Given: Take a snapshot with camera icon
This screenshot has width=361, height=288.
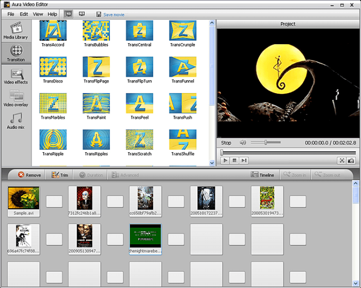Looking at the screenshot, I should (x=351, y=161).
